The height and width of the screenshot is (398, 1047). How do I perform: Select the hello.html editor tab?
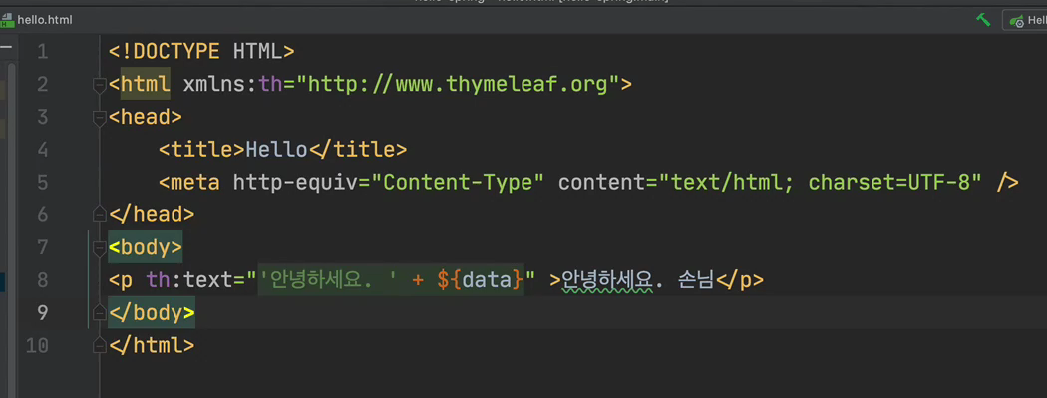pyautogui.click(x=37, y=20)
